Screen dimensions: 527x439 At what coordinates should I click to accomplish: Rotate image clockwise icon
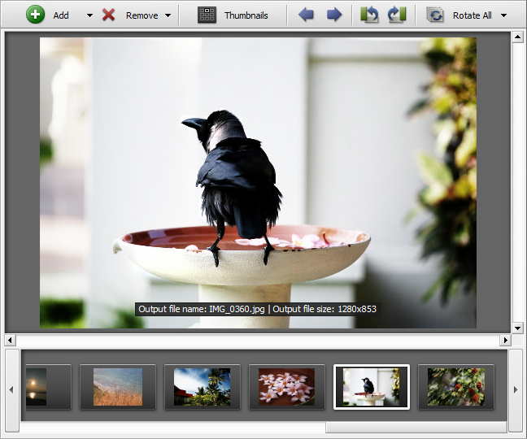397,15
